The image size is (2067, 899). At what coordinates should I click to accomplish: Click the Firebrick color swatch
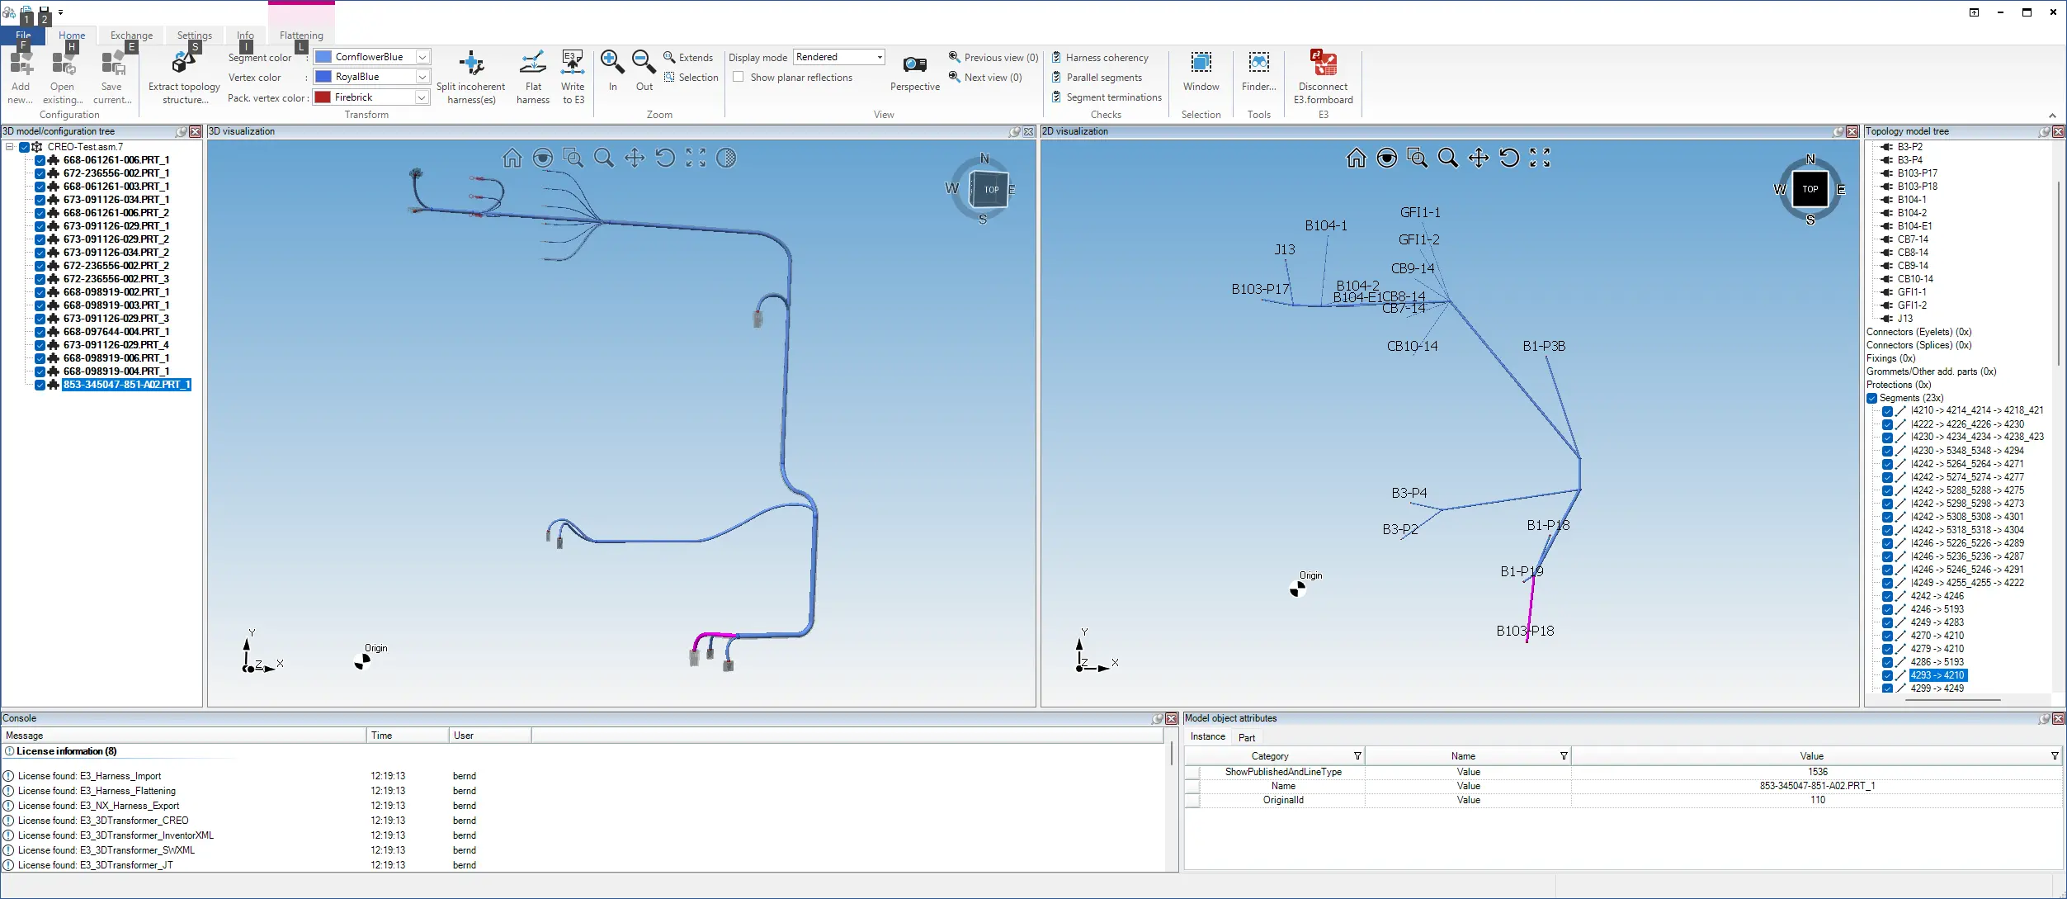pyautogui.click(x=323, y=97)
